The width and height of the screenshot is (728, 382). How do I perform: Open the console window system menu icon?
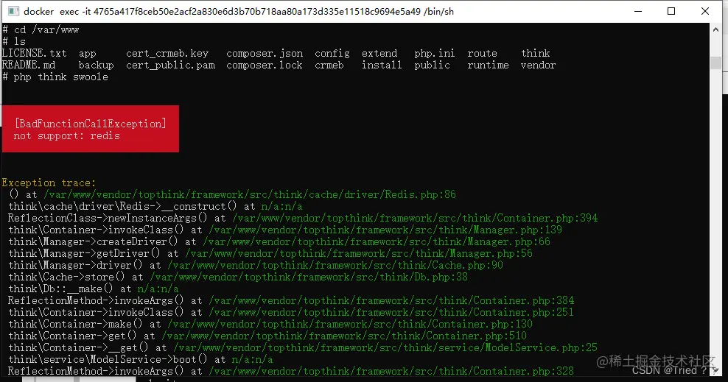coord(13,11)
